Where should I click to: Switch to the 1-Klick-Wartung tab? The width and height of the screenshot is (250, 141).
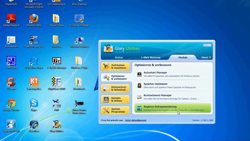[x=151, y=58]
